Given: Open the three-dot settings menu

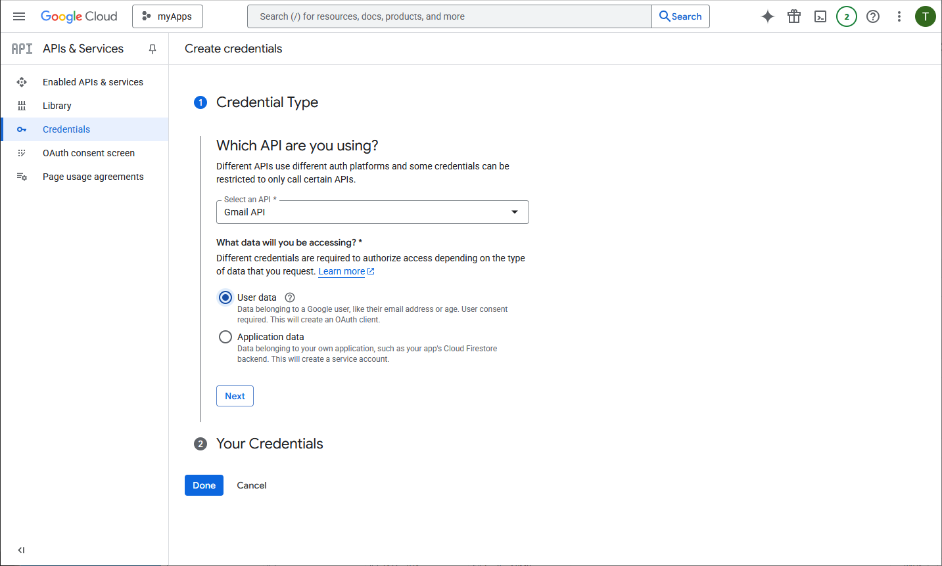Looking at the screenshot, I should [x=899, y=16].
